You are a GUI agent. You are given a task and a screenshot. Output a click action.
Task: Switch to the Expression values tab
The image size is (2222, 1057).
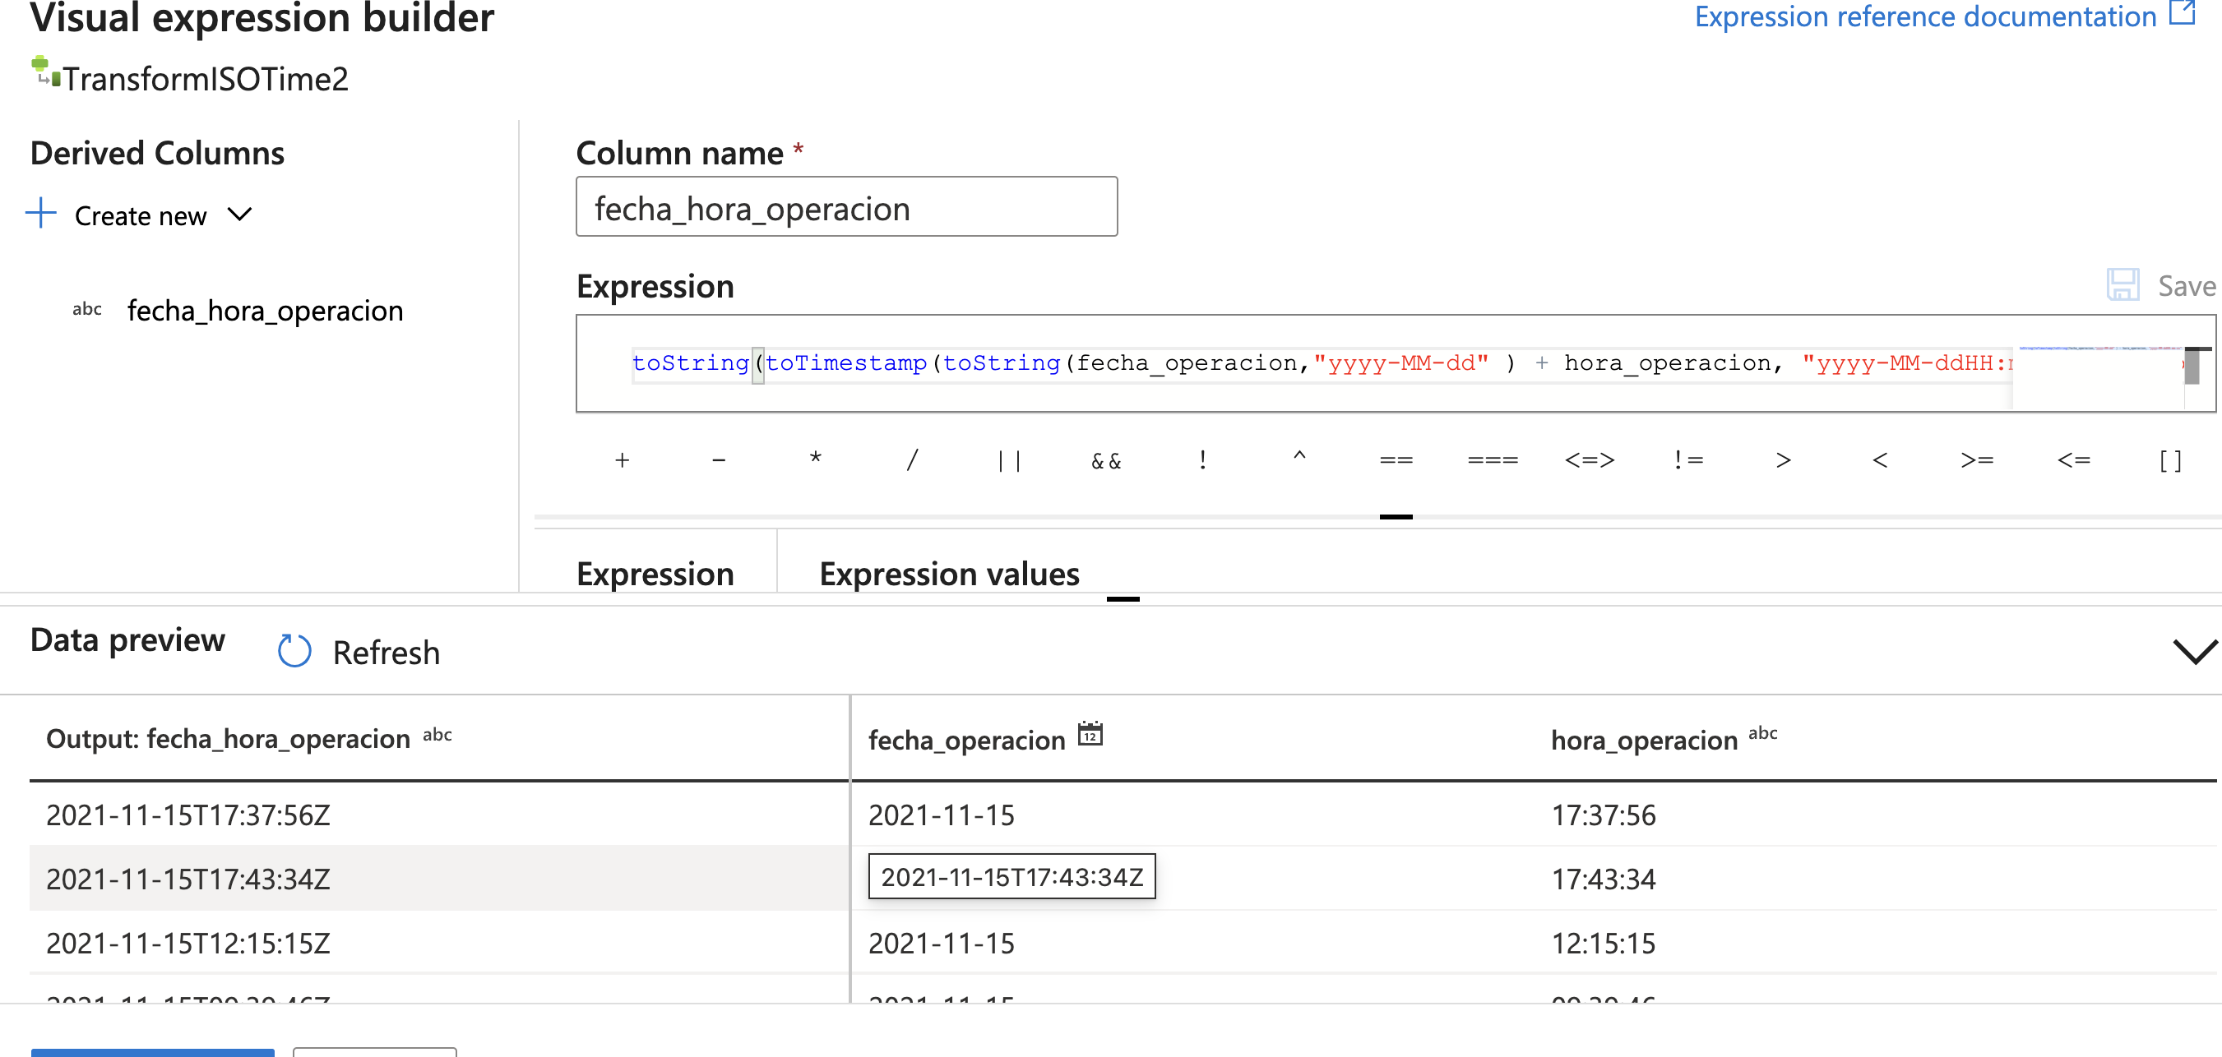point(949,575)
